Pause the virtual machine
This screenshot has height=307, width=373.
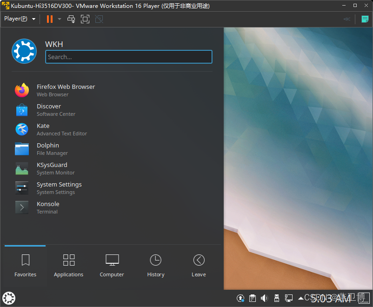pos(49,19)
